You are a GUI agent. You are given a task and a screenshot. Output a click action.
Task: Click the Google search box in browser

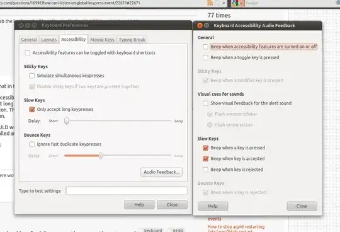point(290,3)
